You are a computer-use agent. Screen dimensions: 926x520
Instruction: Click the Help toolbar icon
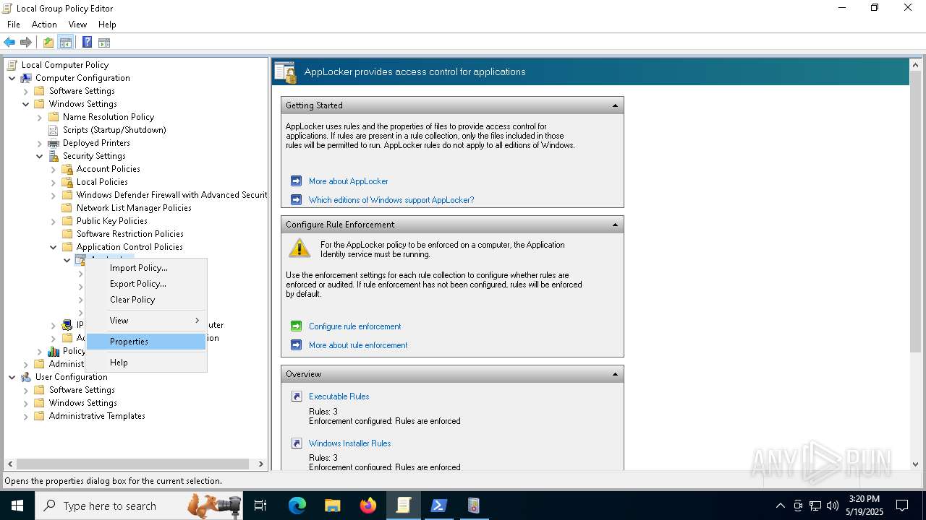[87, 43]
